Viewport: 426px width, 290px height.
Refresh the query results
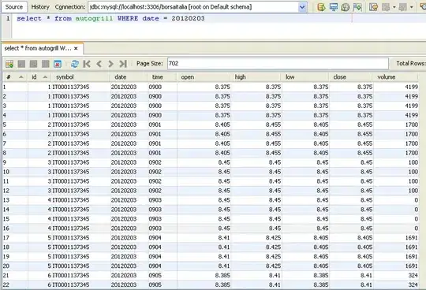pos(75,64)
